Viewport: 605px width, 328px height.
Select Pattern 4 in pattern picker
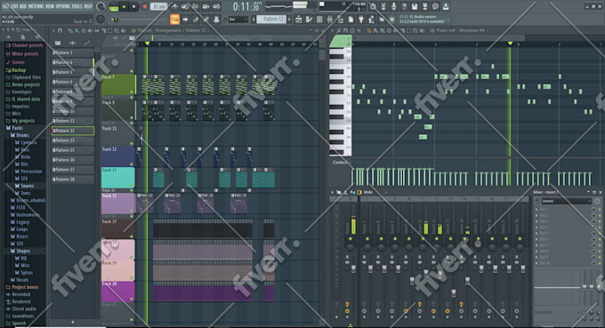pos(73,62)
